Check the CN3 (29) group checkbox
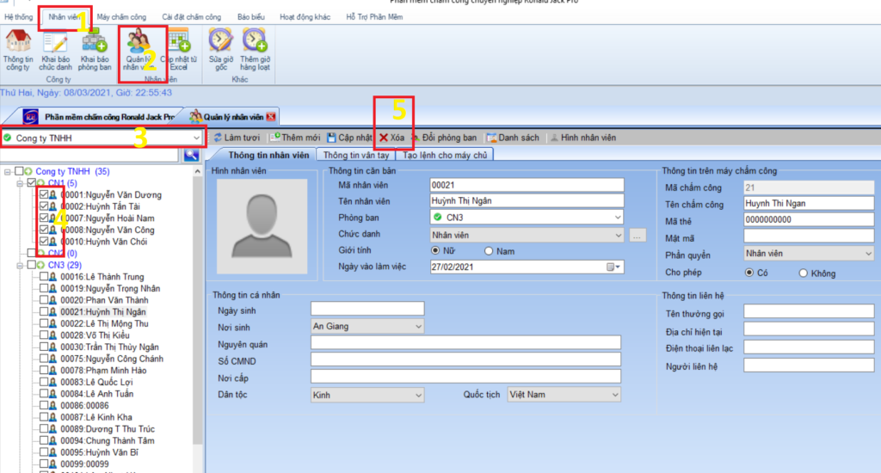Screen dimensions: 881x473 [32, 265]
